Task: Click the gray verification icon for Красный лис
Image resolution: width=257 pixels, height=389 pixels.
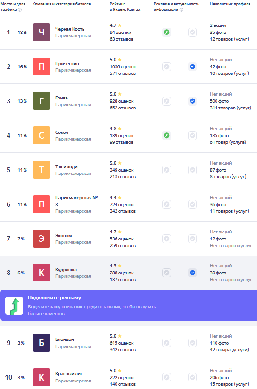Action: point(192,377)
